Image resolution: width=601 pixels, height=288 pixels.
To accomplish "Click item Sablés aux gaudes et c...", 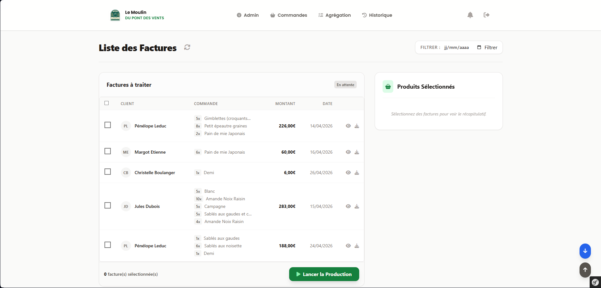I will (x=228, y=214).
